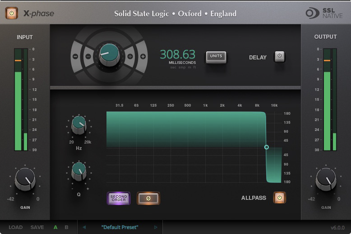Click the central delay time knob
The image size is (351, 234).
coord(109,55)
